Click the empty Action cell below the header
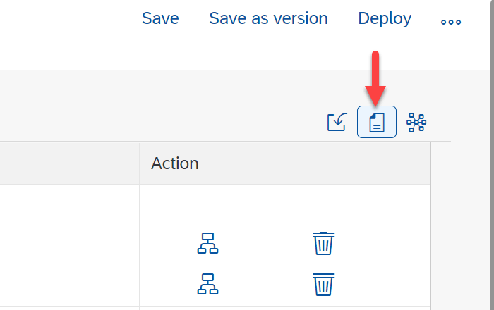Viewport: 494px width, 310px height. [284, 204]
